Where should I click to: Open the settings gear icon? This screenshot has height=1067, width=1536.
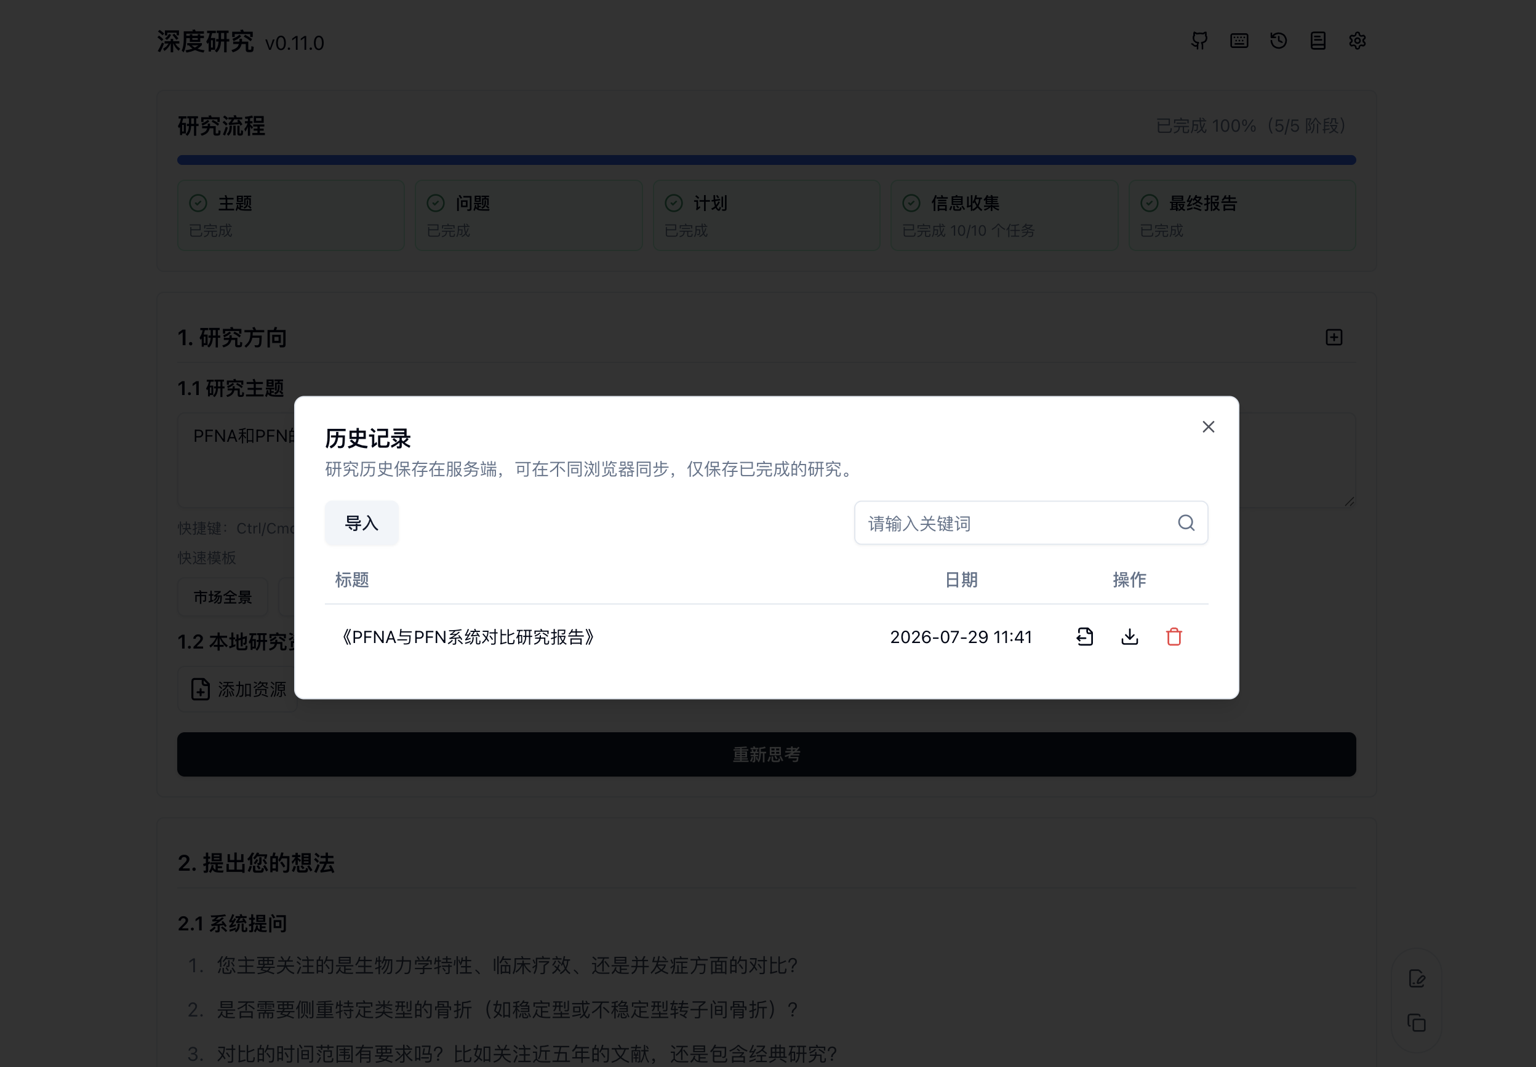click(1357, 41)
